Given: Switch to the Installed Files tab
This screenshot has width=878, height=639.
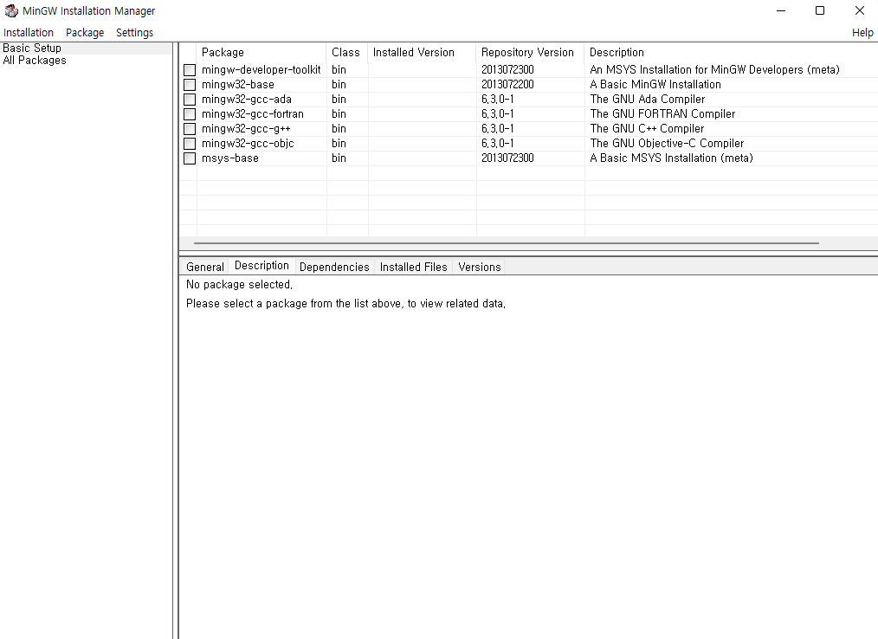Looking at the screenshot, I should click(413, 268).
